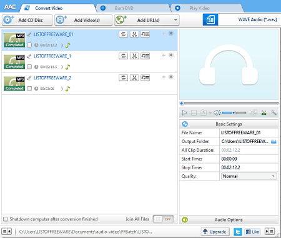The image size is (281, 238).
Task: Open the Add URL(s) dropdown arrow
Action: [x=175, y=20]
